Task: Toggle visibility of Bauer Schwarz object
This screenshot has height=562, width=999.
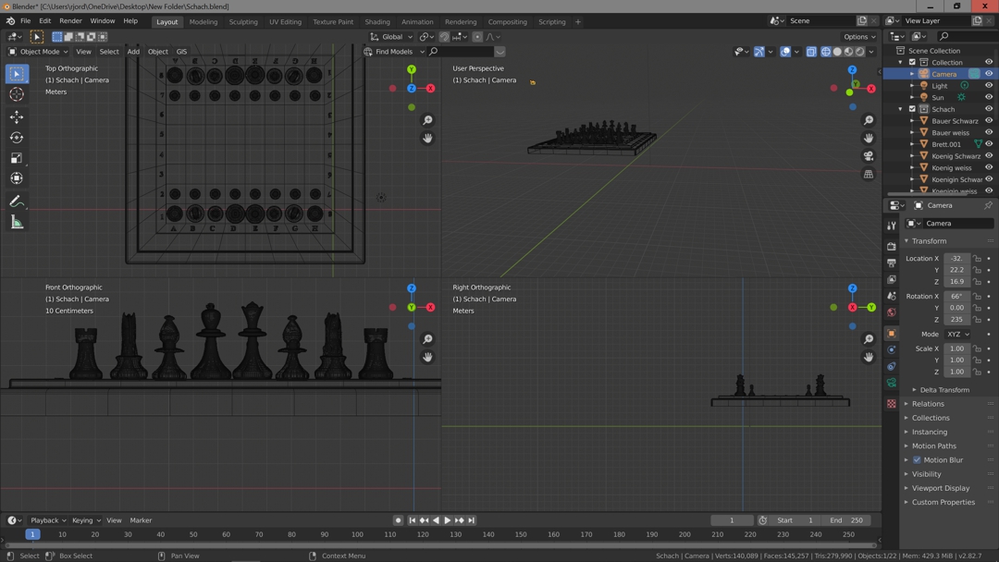Action: pos(988,121)
